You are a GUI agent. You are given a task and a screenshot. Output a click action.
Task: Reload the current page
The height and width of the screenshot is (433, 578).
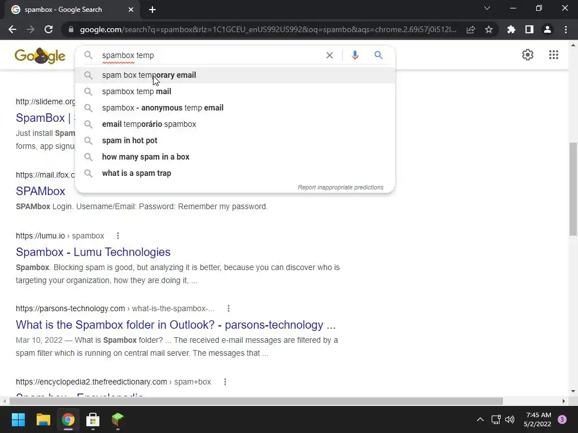pyautogui.click(x=49, y=29)
